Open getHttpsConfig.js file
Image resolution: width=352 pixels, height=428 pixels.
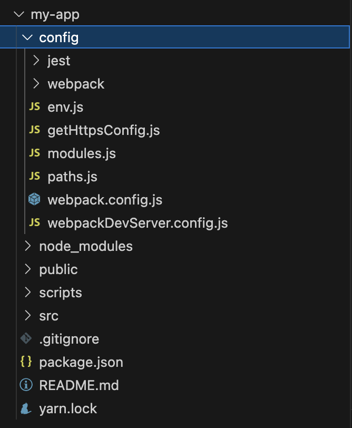coord(103,130)
